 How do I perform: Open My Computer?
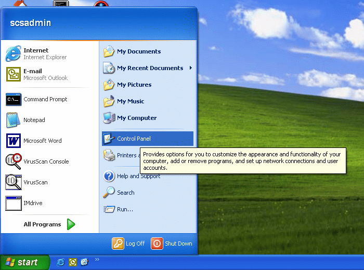136,118
